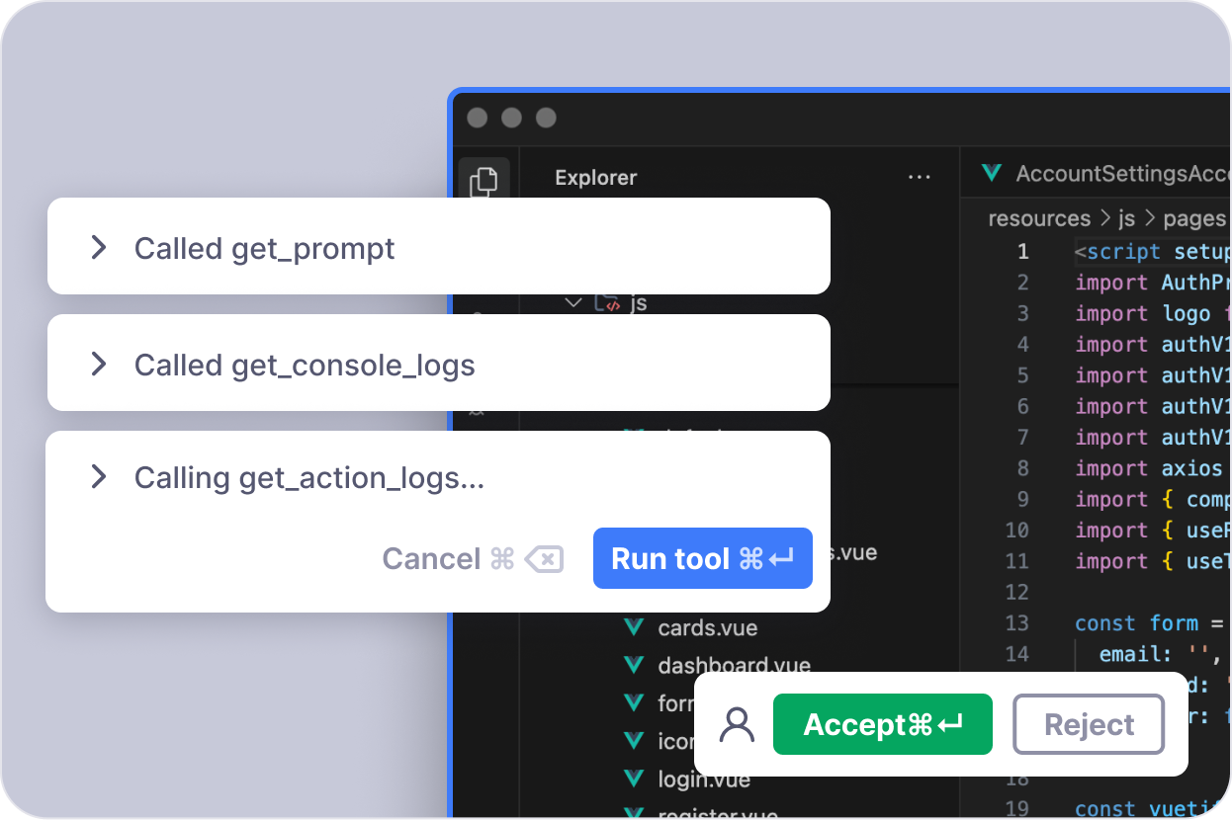Click the Vue icon next to cards.vue
This screenshot has width=1232, height=820.
(634, 627)
